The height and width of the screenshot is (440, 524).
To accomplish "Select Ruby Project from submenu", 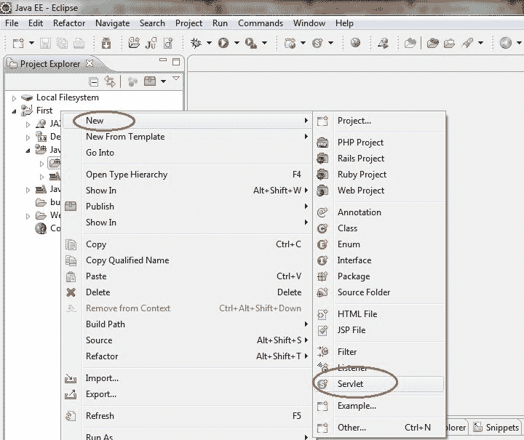I will (379, 175).
